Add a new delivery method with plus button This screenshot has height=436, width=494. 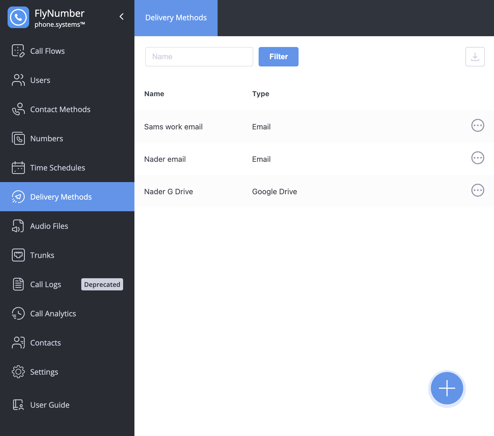pos(447,388)
